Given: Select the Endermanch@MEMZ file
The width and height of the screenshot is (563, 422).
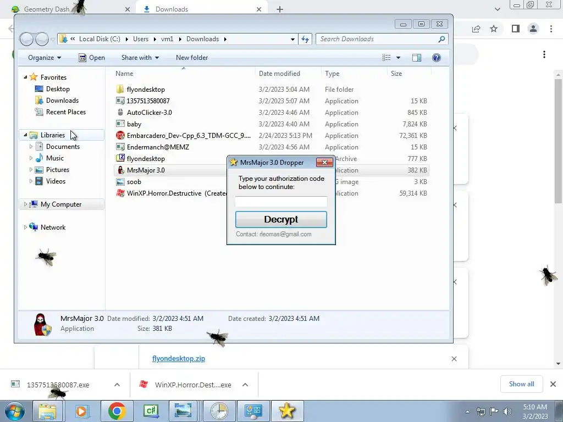Looking at the screenshot, I should pos(158,147).
